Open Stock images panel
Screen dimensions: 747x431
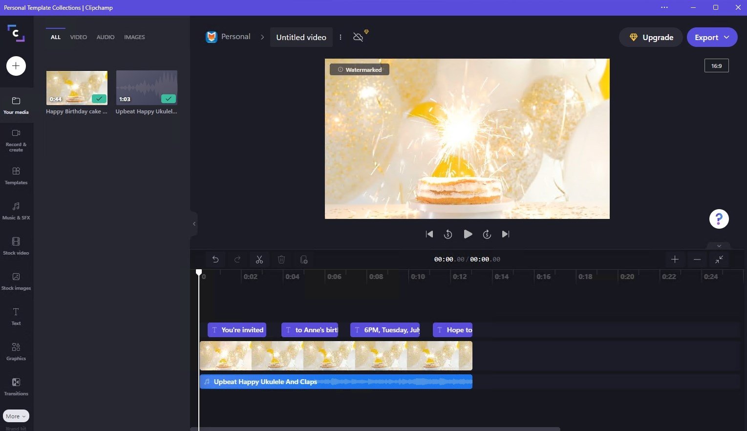tap(16, 281)
